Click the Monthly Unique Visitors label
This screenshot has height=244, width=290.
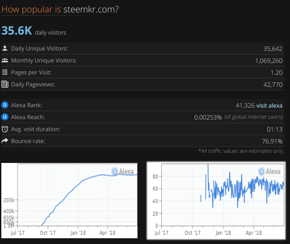[x=44, y=60]
